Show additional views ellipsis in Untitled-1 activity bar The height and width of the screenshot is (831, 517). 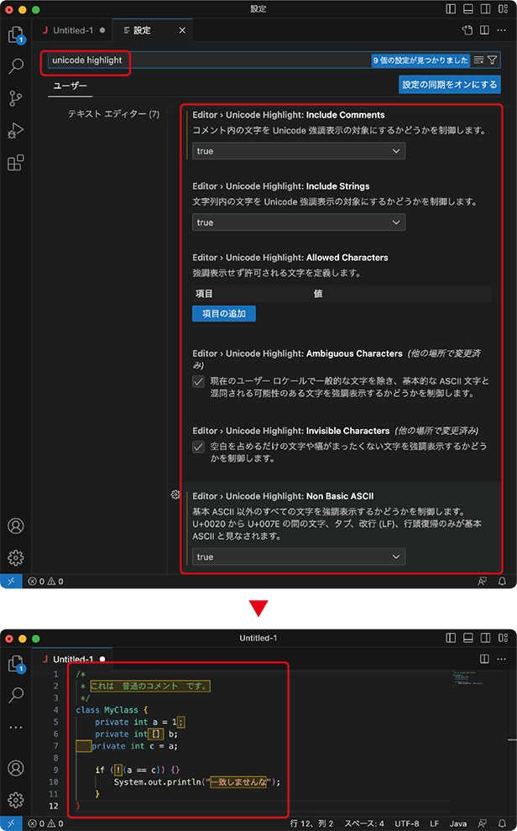16,727
